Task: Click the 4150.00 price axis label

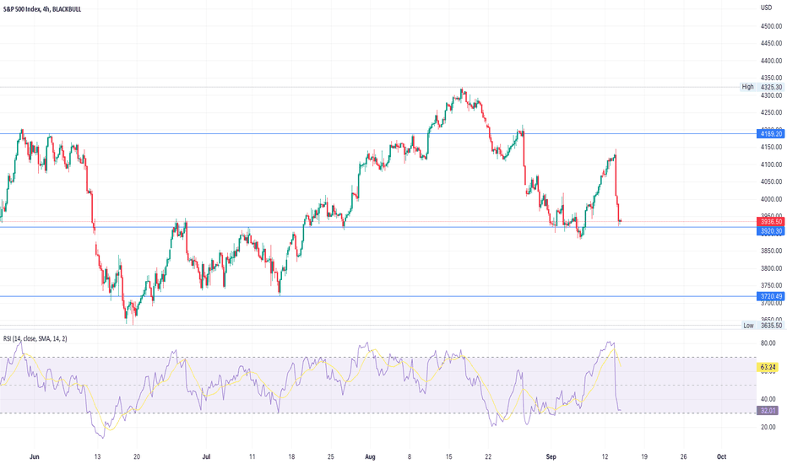Action: tap(772, 147)
